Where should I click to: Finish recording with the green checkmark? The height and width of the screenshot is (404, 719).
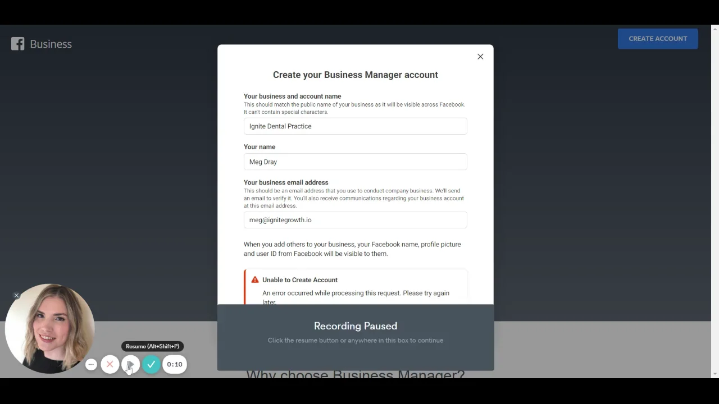coord(151,364)
